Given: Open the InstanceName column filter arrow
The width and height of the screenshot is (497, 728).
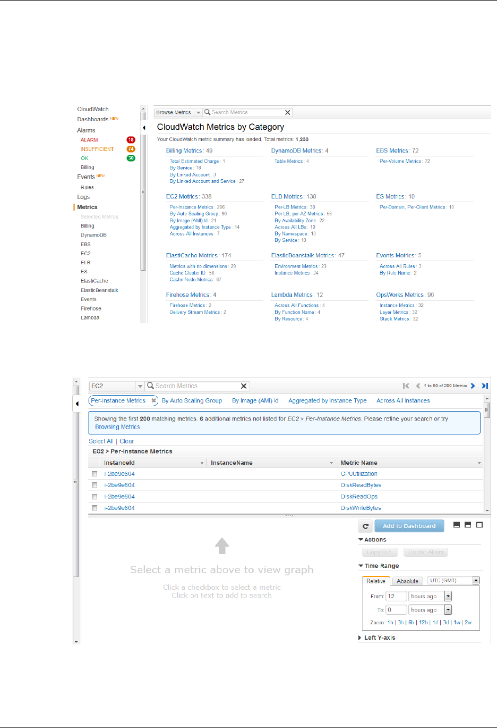Looking at the screenshot, I should pos(331,463).
